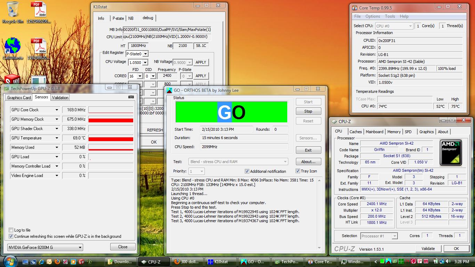Toggle the Tray Icon checkbox in Orthos

298,171
